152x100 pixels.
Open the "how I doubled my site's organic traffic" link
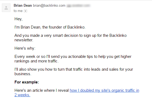104,90
